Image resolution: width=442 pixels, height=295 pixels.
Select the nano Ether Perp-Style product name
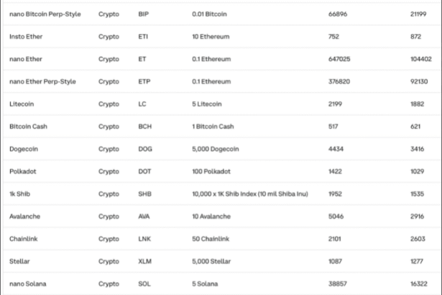(42, 81)
